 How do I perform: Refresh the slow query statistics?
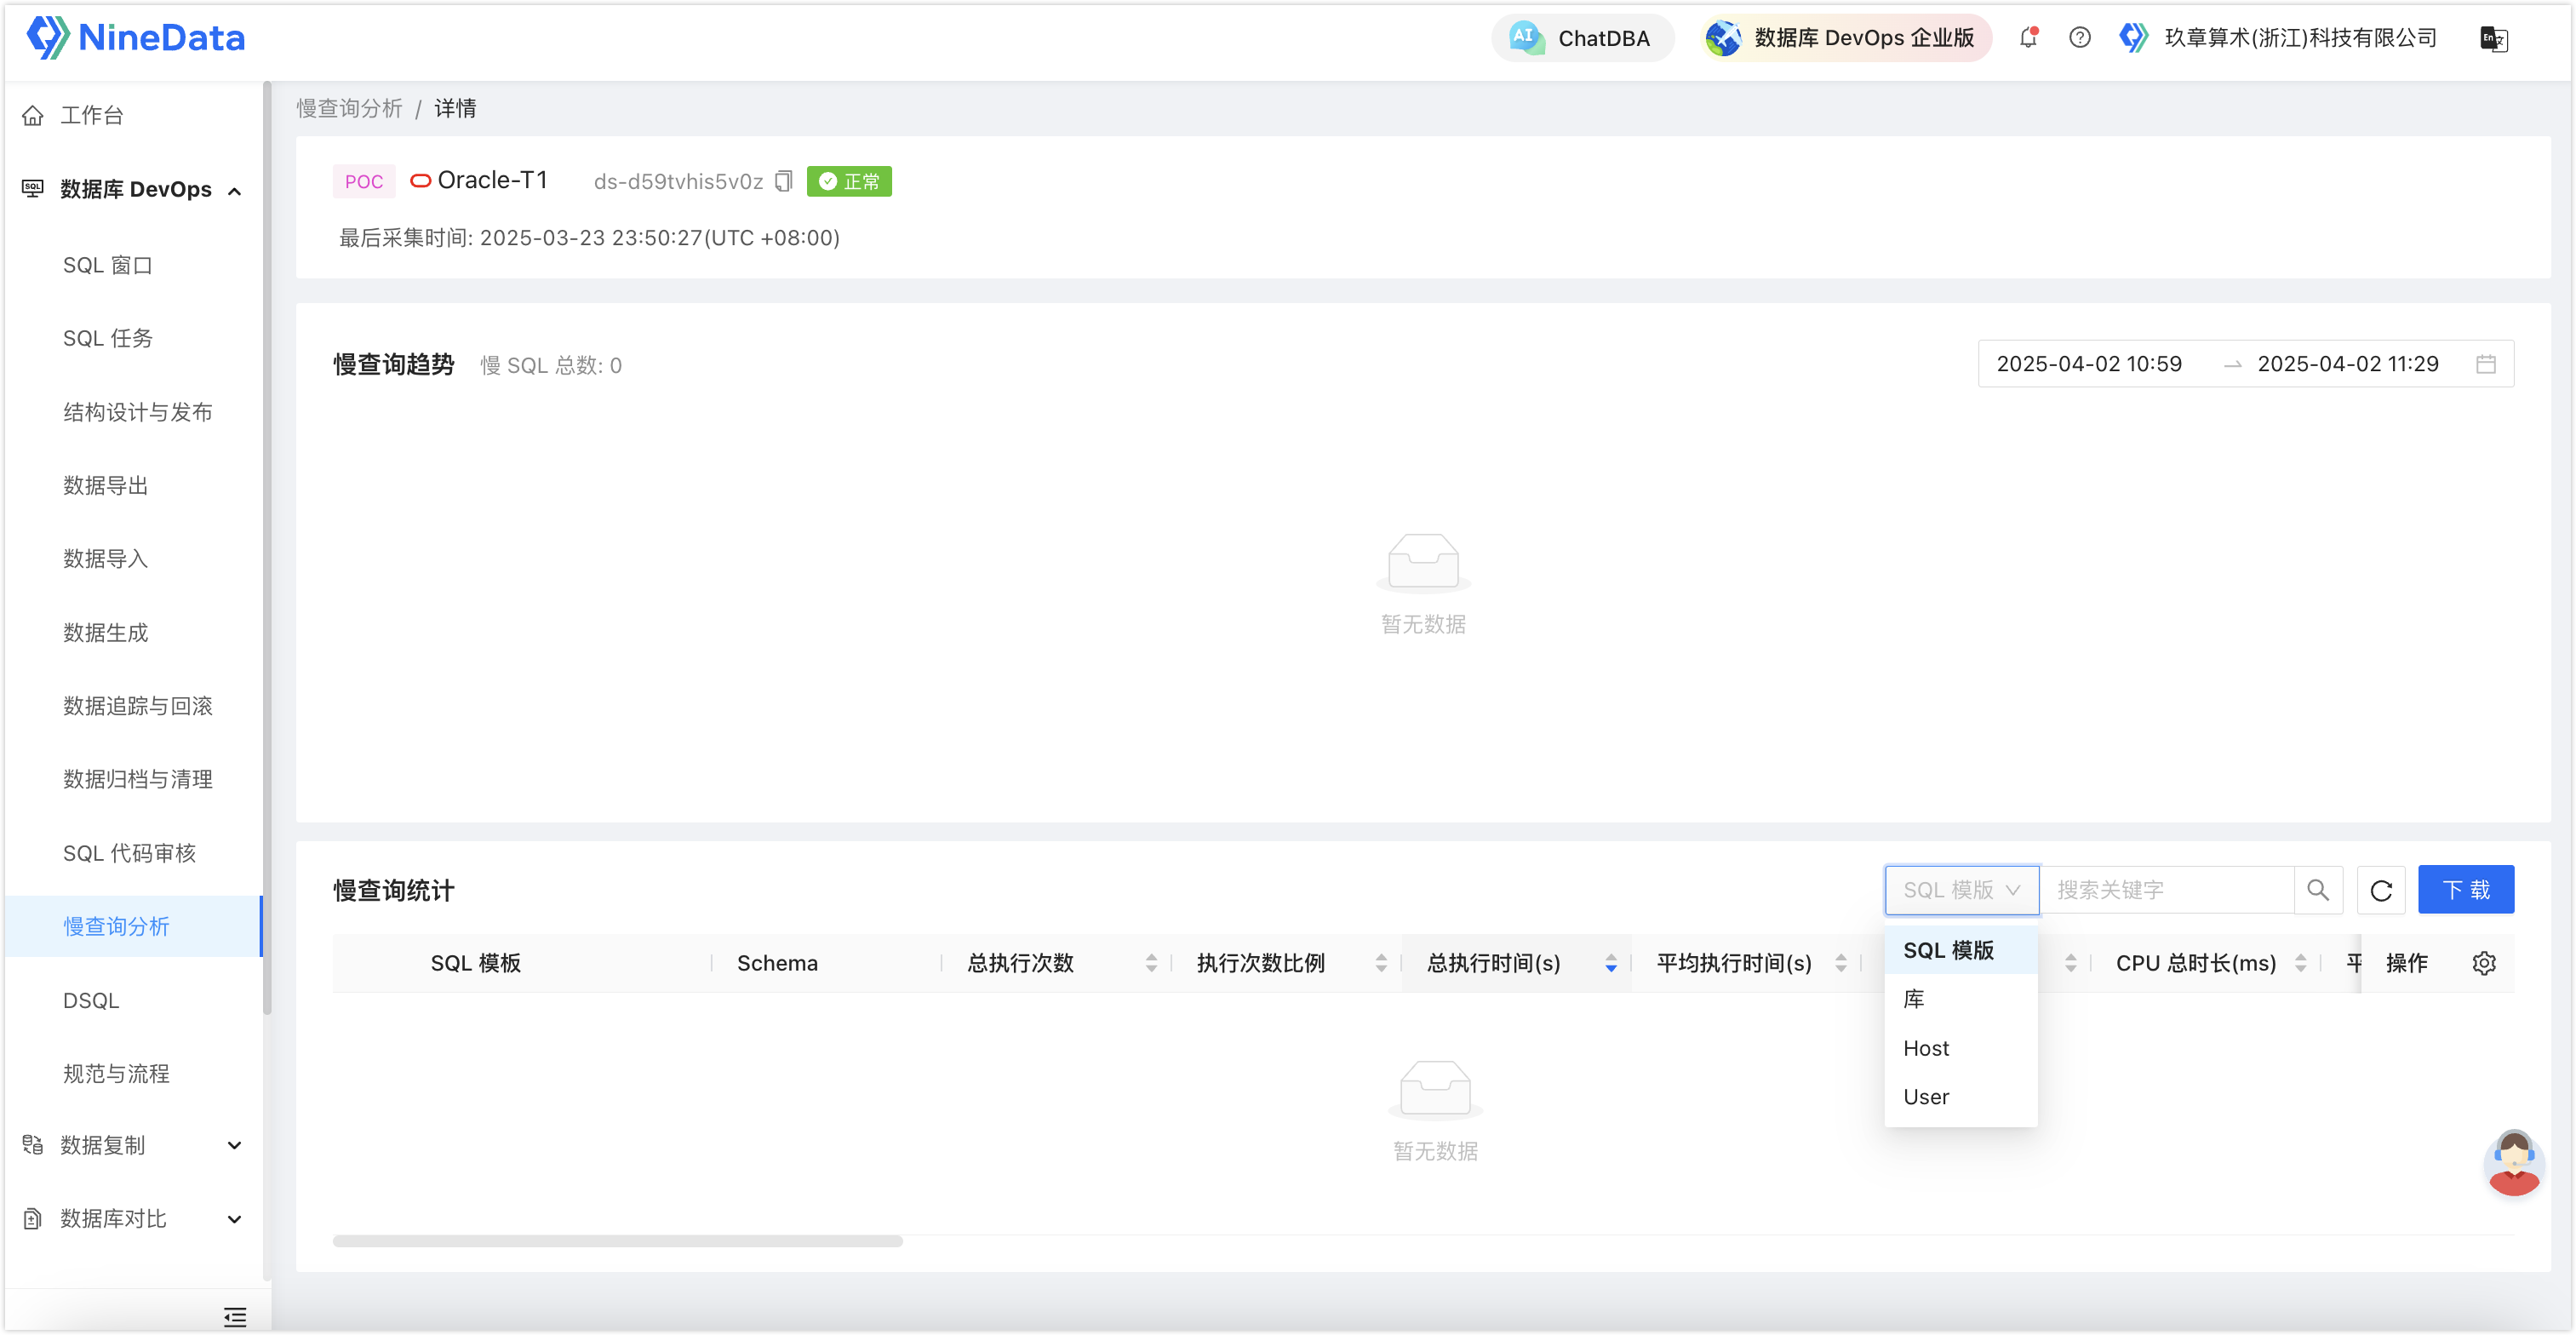coord(2381,890)
